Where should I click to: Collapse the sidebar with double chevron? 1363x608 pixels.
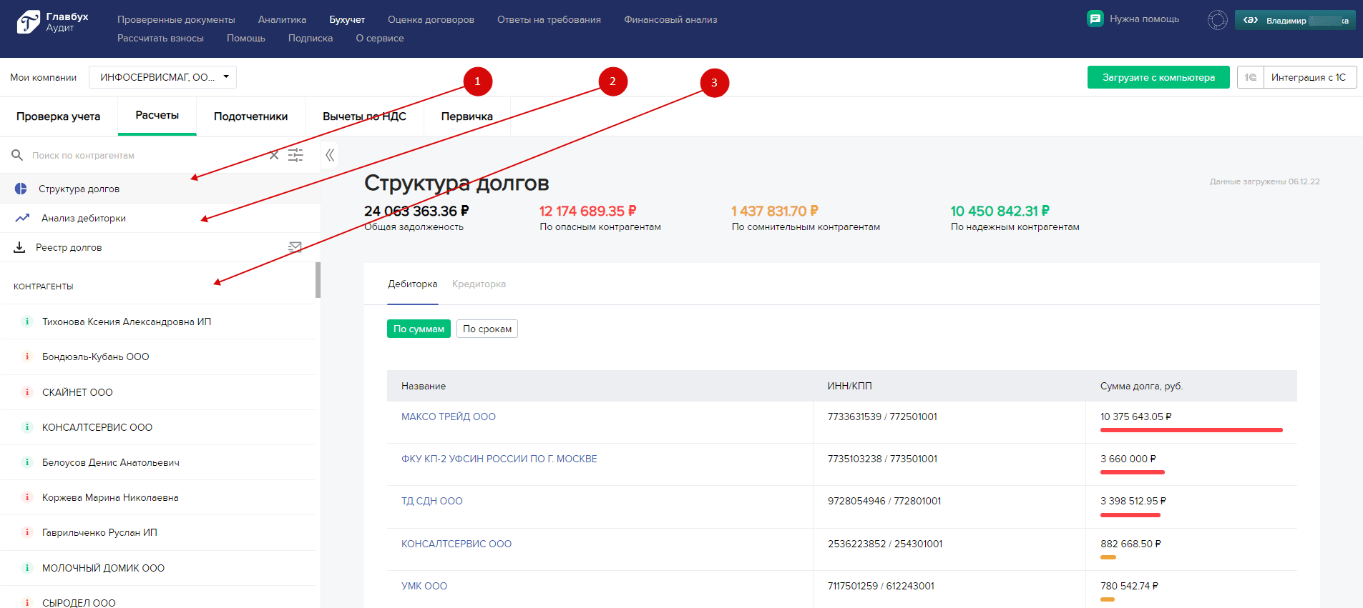coord(330,155)
